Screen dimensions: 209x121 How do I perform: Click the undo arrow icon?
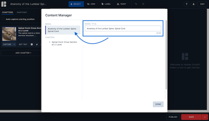coord(136,4)
